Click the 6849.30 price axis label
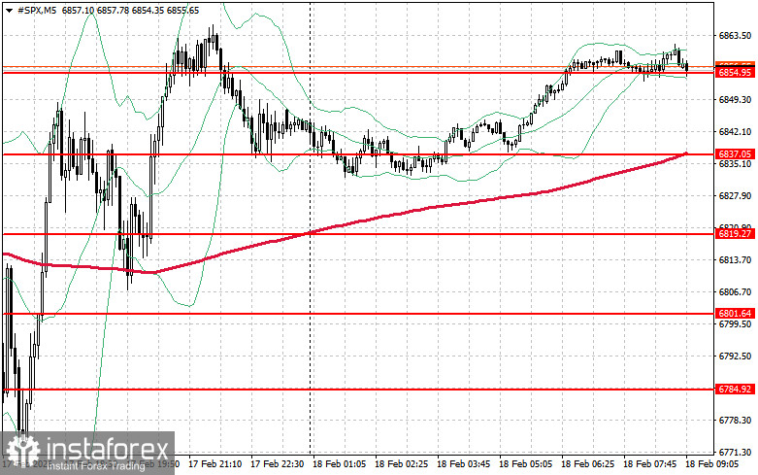Image resolution: width=758 pixels, height=475 pixels. [736, 100]
